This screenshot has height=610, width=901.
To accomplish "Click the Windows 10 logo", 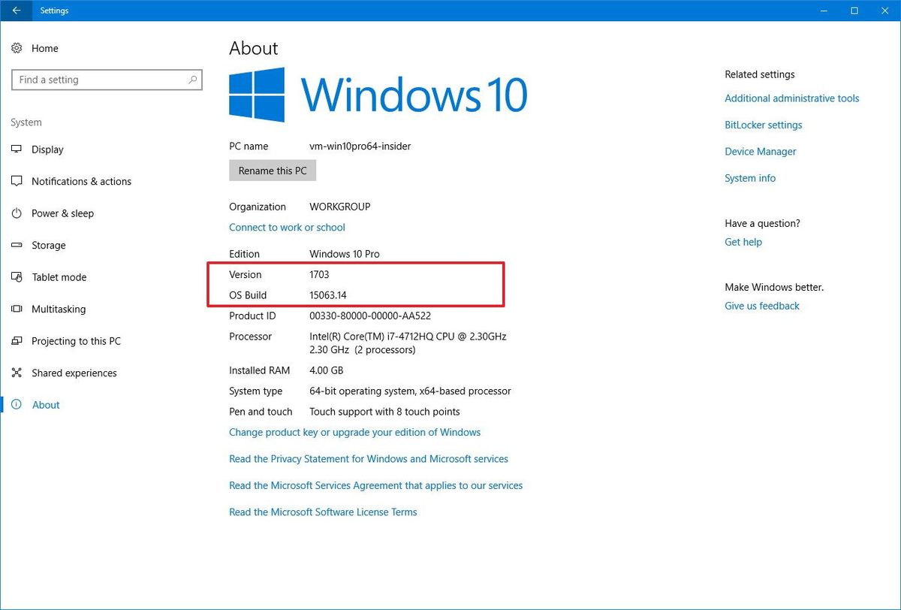I will 378,95.
